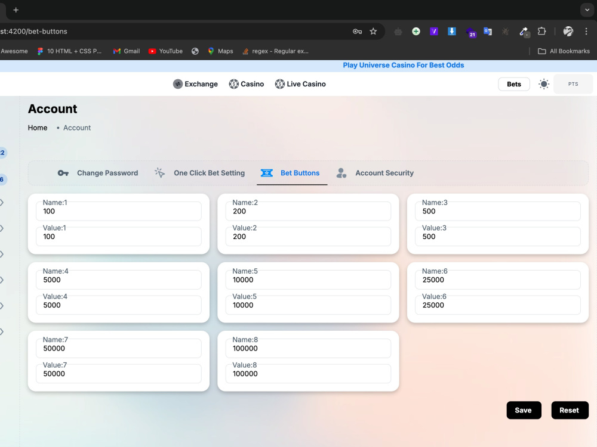Open the Gmail bookmark
This screenshot has width=597, height=447.
click(127, 51)
